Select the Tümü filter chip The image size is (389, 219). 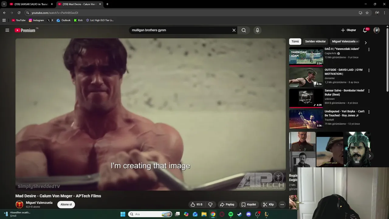point(295,41)
